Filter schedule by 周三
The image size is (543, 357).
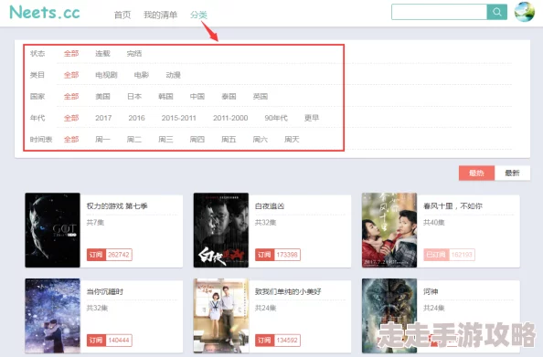point(165,140)
